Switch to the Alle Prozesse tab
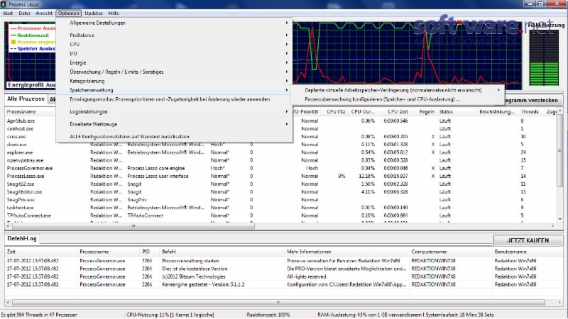The height and width of the screenshot is (319, 568). (x=26, y=99)
